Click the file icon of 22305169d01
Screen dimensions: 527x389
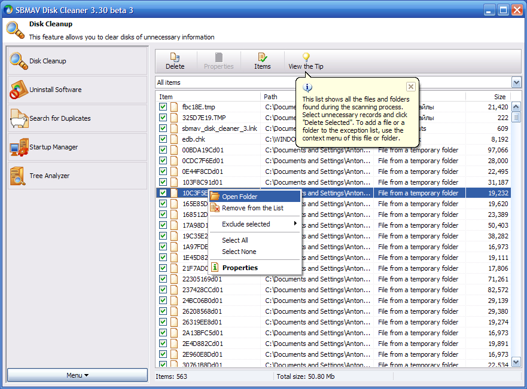click(x=174, y=279)
